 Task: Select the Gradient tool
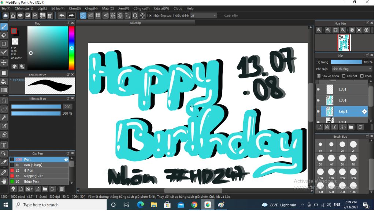4,90
